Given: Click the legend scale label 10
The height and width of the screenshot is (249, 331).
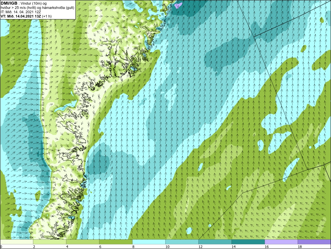Looking at the screenshot, I should click(x=167, y=247).
